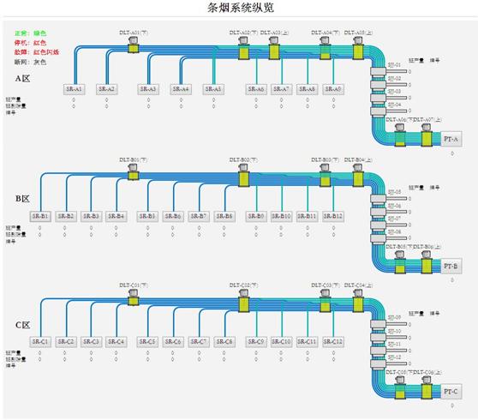Image resolution: width=478 pixels, height=420 pixels.
Task: Click the '故障: 红色闪烁' legend entry
Action: (x=37, y=52)
